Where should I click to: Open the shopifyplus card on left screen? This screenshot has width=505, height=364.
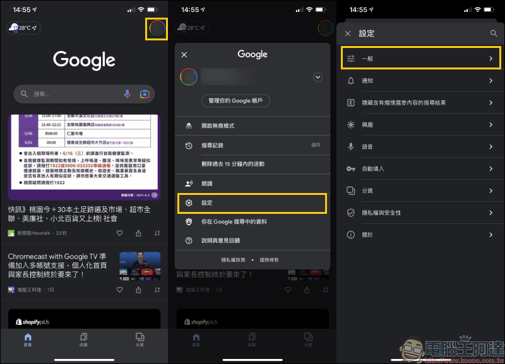84,319
